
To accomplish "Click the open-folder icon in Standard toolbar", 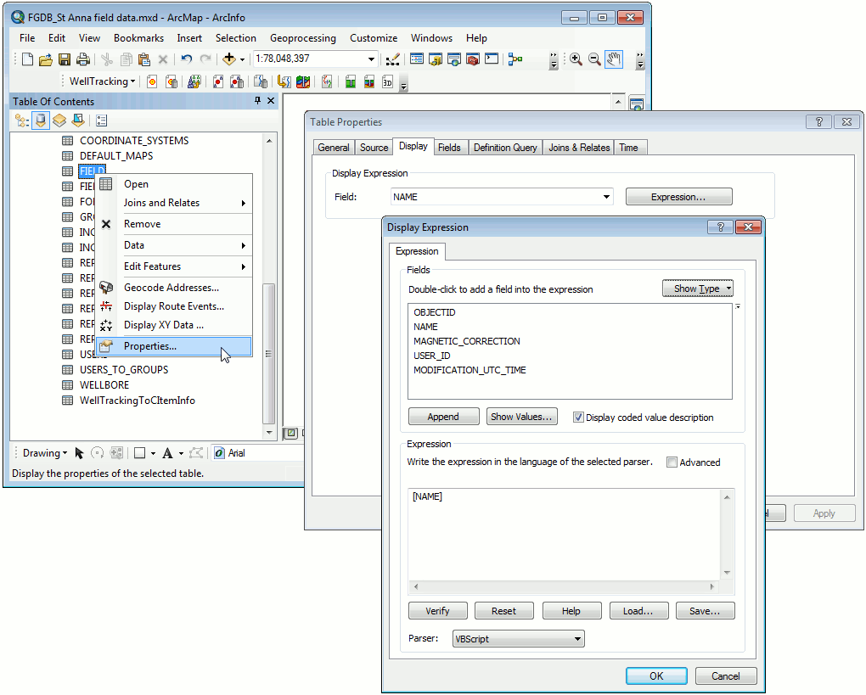I will (x=45, y=59).
